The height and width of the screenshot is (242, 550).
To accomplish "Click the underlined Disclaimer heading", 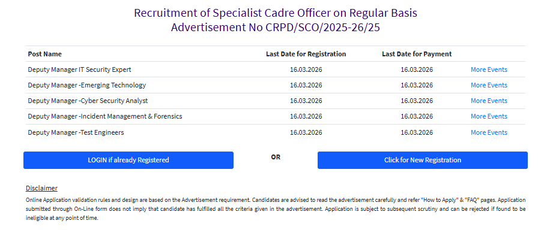I will [41, 188].
